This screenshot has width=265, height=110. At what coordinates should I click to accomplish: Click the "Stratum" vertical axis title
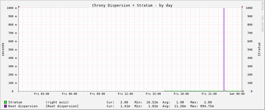click(259, 49)
